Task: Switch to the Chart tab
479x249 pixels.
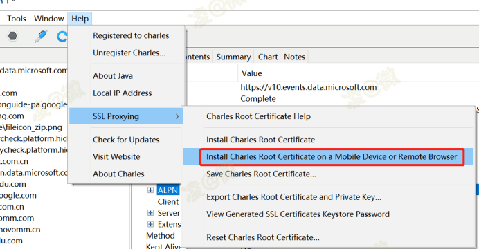Action: tap(268, 57)
